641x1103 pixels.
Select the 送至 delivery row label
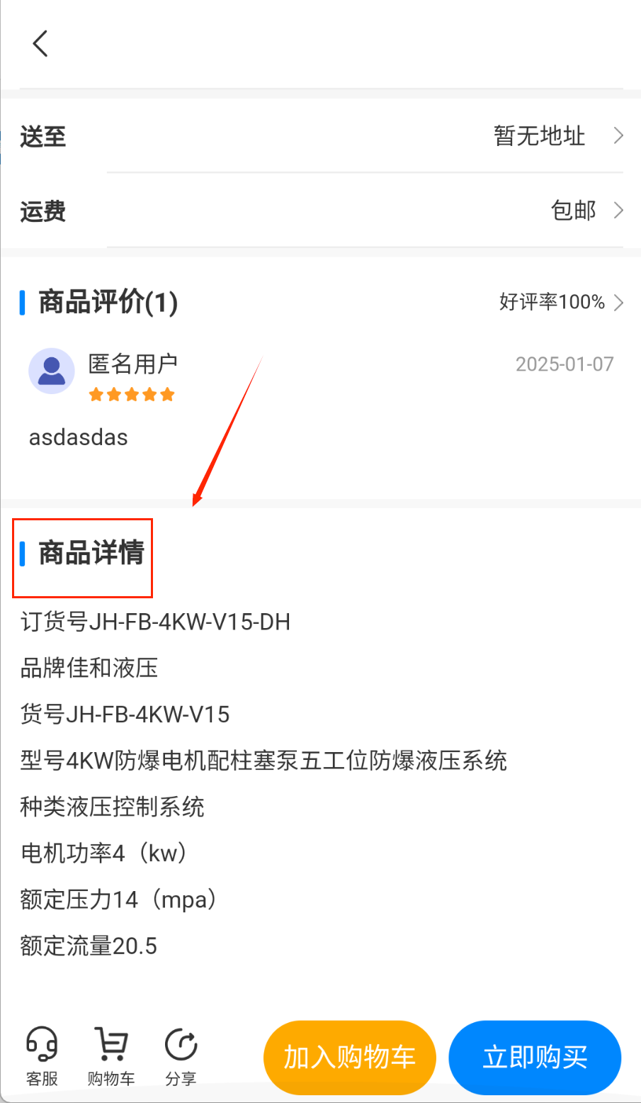pyautogui.click(x=43, y=136)
